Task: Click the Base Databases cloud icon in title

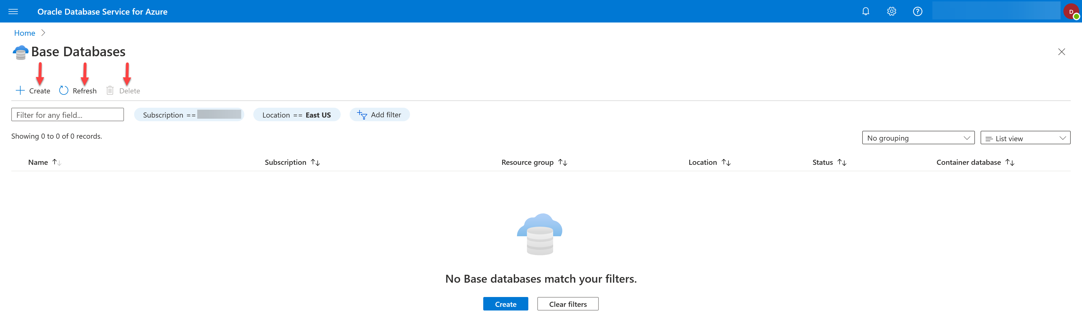Action: pyautogui.click(x=21, y=52)
